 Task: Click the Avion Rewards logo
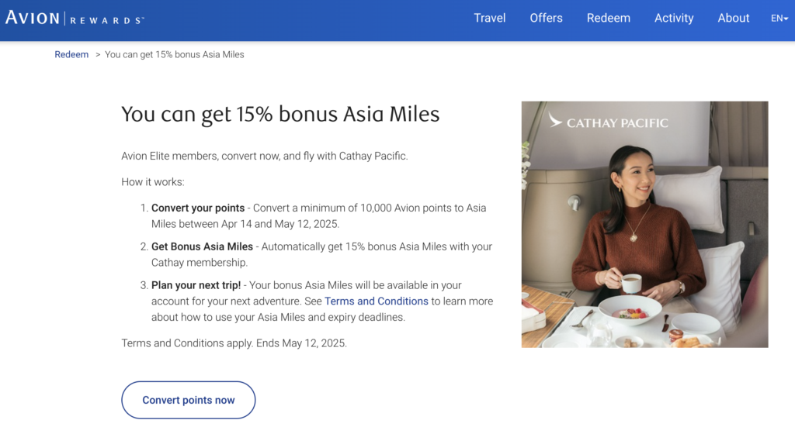pos(75,18)
